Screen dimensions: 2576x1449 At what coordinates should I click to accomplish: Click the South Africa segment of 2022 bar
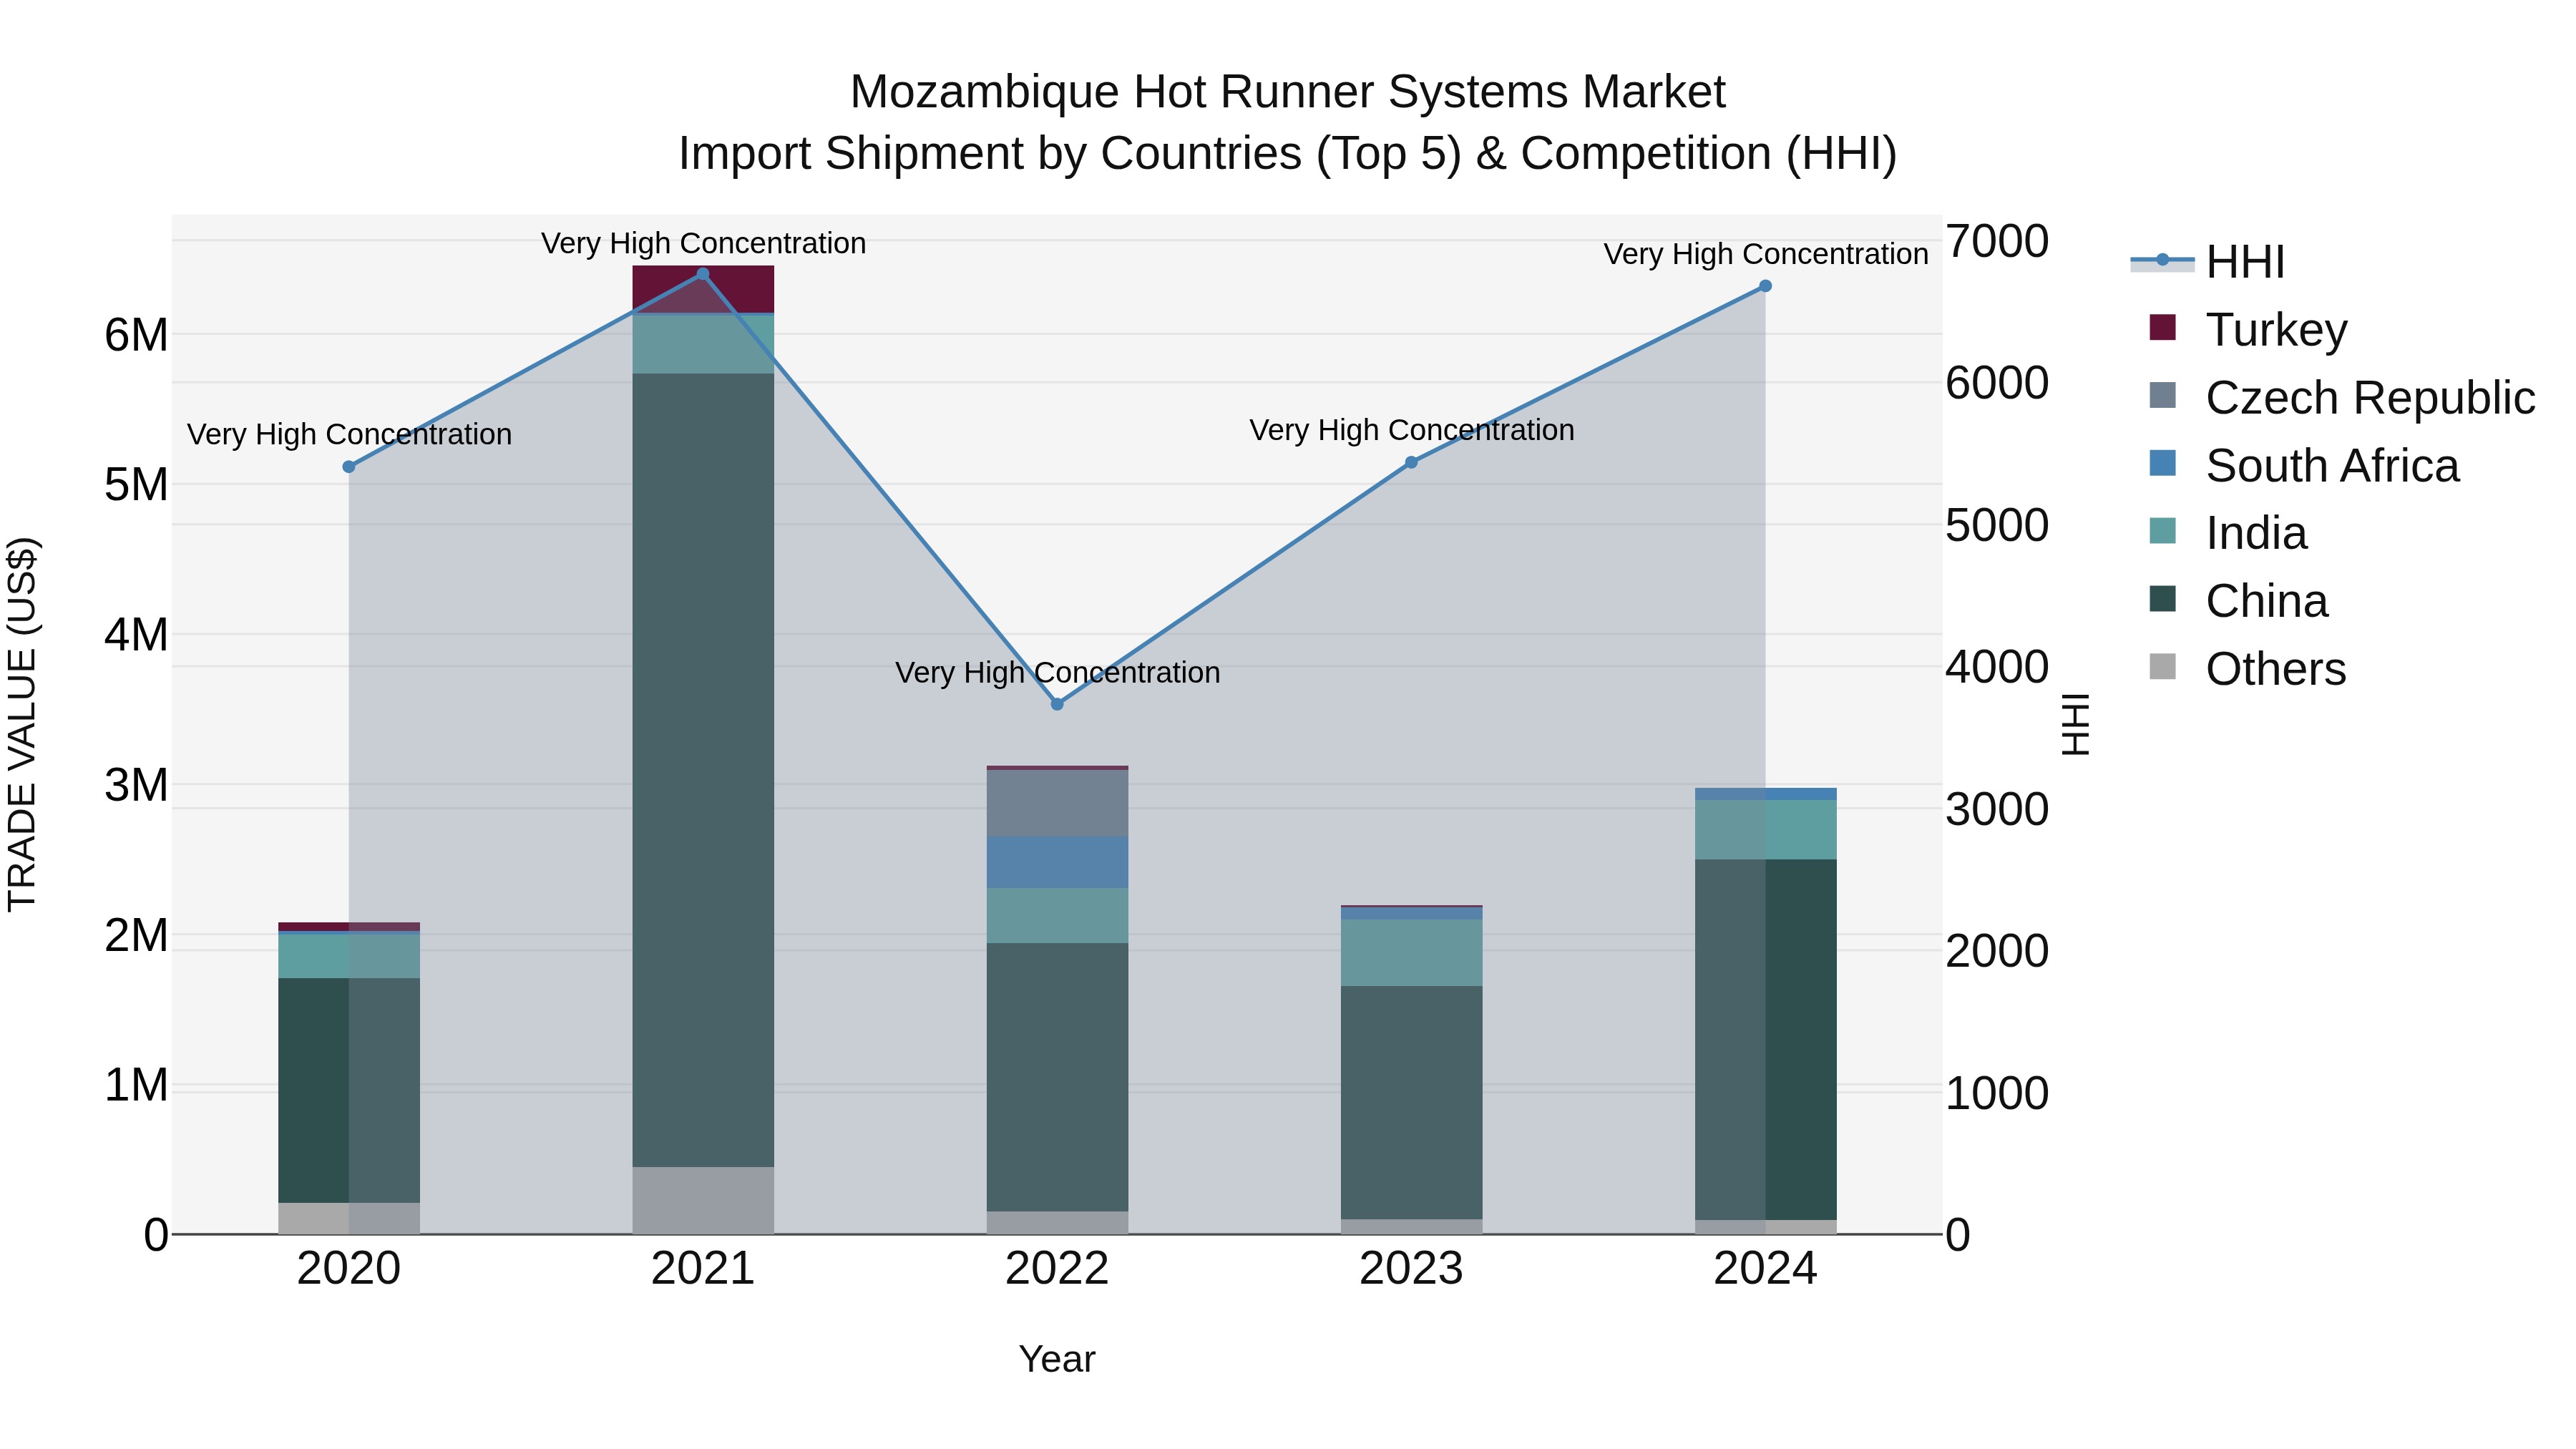tap(1057, 862)
